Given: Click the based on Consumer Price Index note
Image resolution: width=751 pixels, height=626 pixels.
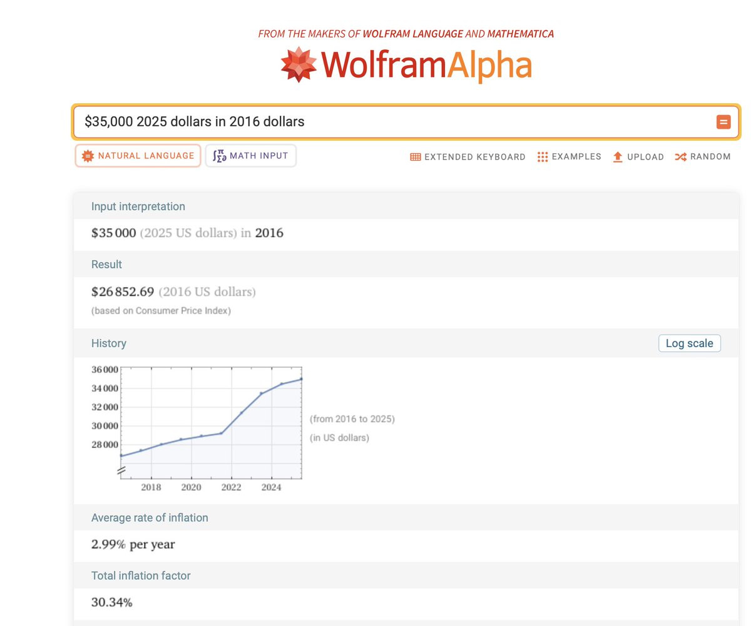Looking at the screenshot, I should coord(161,311).
